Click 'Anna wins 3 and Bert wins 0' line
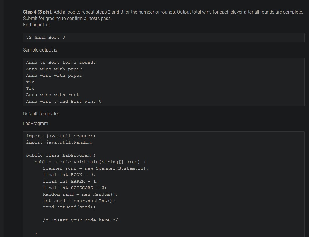The width and height of the screenshot is (309, 237). point(64,102)
